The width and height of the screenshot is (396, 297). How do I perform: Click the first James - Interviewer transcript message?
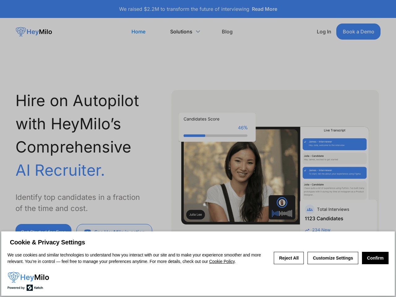pos(334,144)
